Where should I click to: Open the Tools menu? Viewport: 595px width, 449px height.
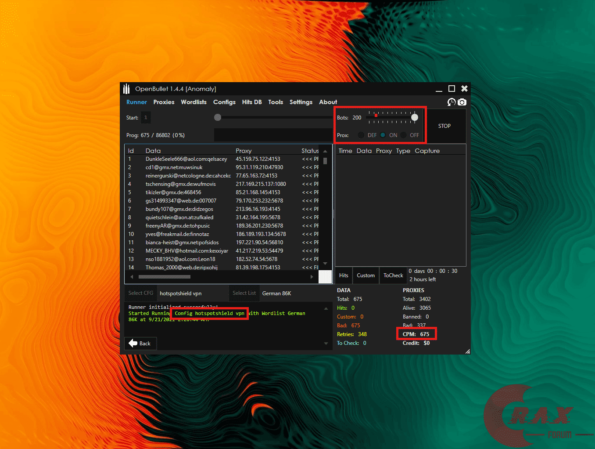coord(276,102)
